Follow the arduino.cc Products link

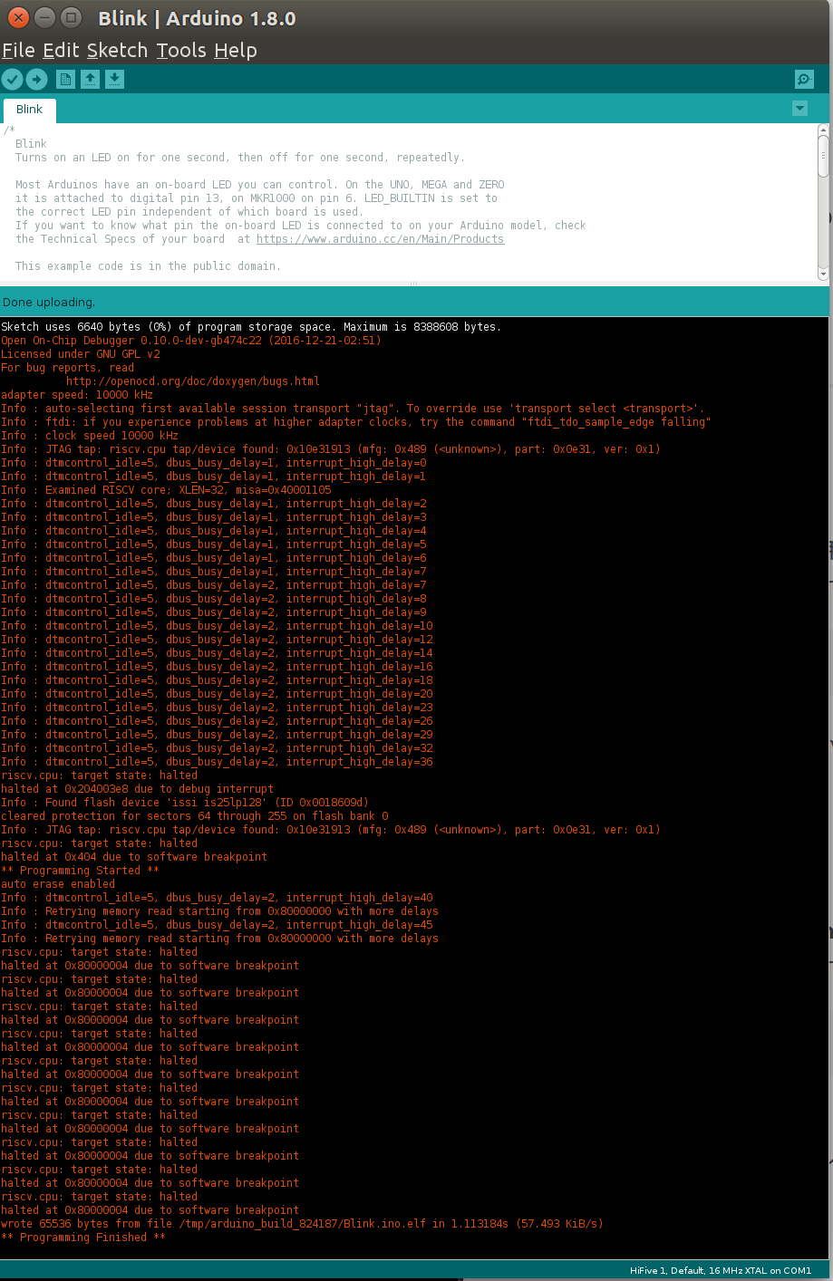(x=380, y=238)
